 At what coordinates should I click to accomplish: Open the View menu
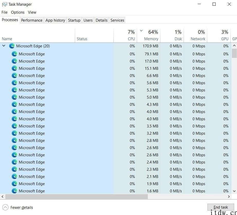click(32, 12)
